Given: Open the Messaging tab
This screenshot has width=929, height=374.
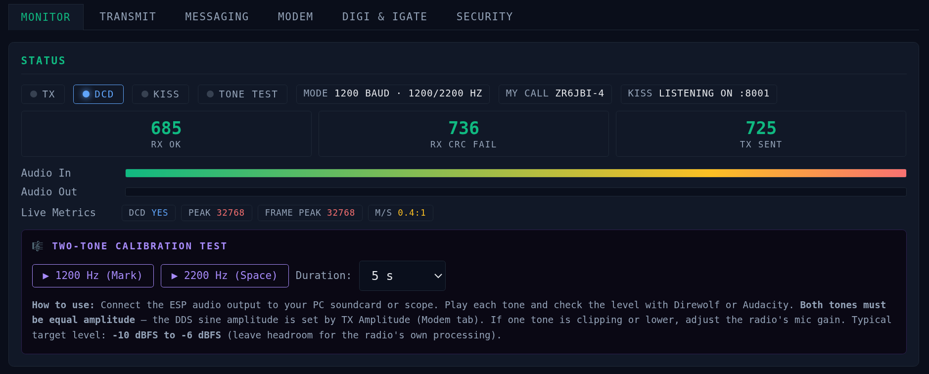Looking at the screenshot, I should click(x=217, y=17).
